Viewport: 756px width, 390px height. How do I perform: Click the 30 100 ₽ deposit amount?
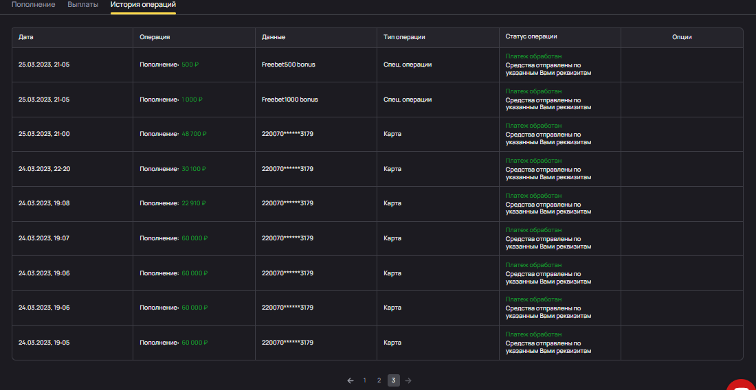(194, 169)
